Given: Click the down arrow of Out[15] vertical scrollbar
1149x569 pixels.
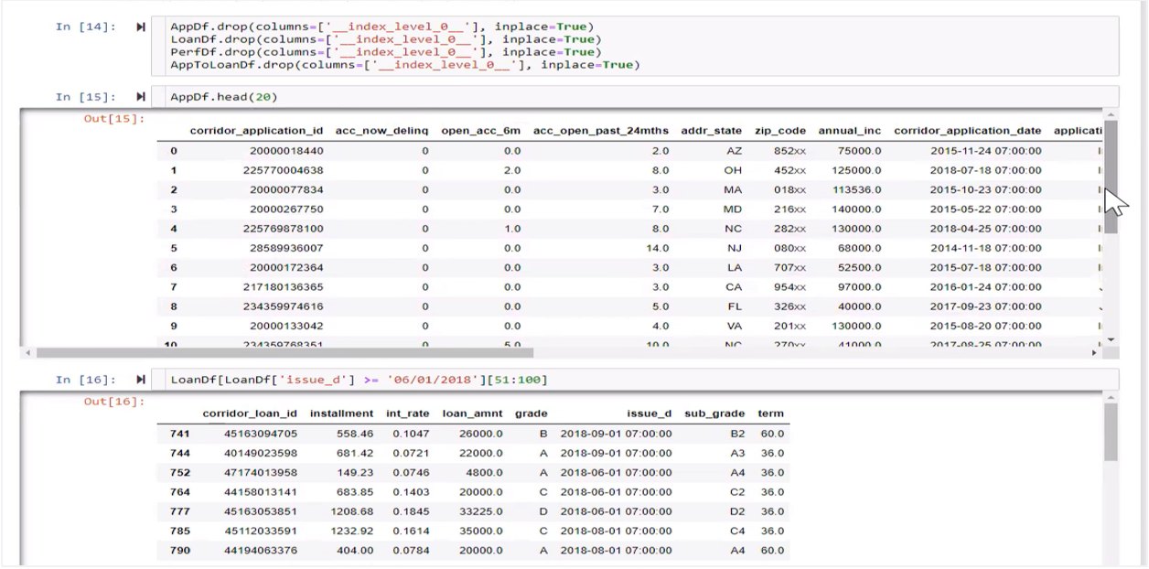Looking at the screenshot, I should coord(1111,340).
